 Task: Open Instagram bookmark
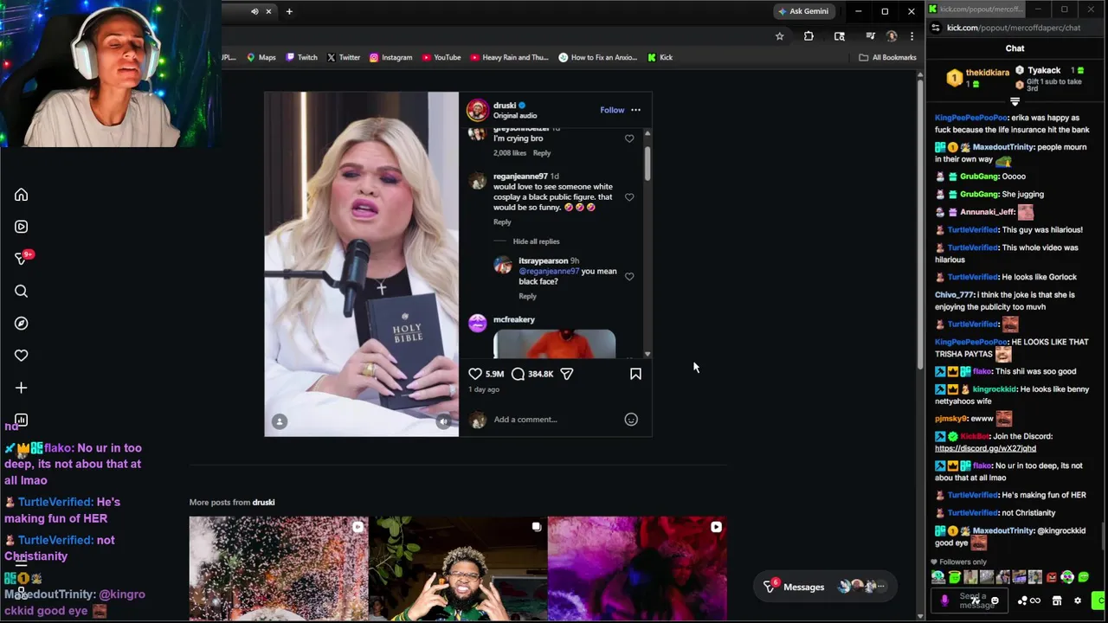(390, 57)
